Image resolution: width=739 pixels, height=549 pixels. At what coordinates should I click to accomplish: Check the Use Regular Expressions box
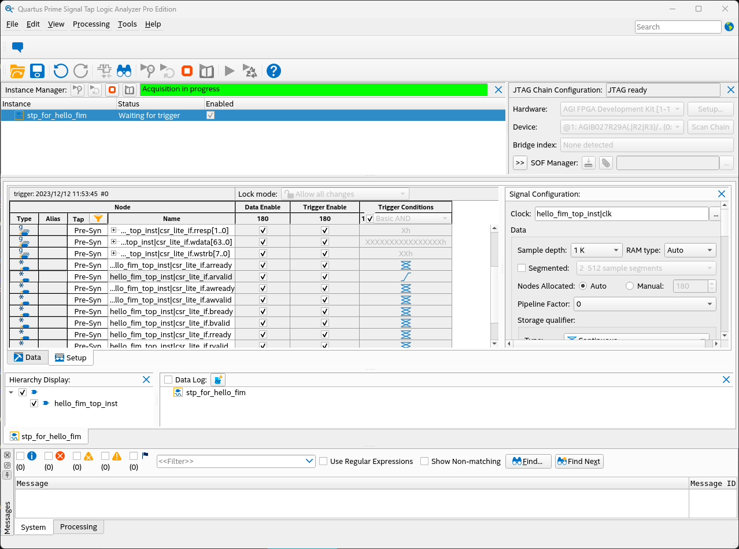(x=323, y=462)
